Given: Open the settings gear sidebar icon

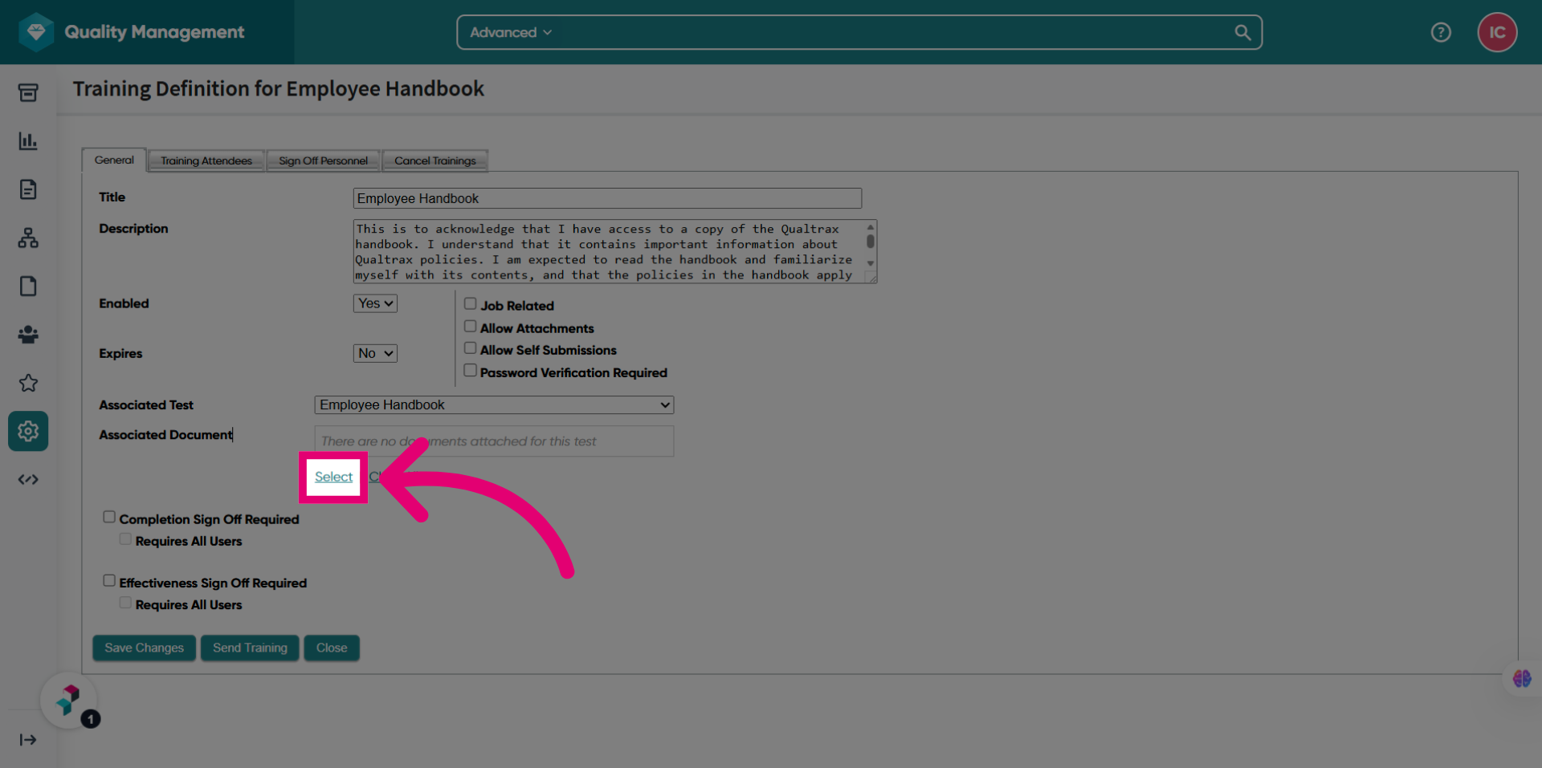Looking at the screenshot, I should point(28,431).
